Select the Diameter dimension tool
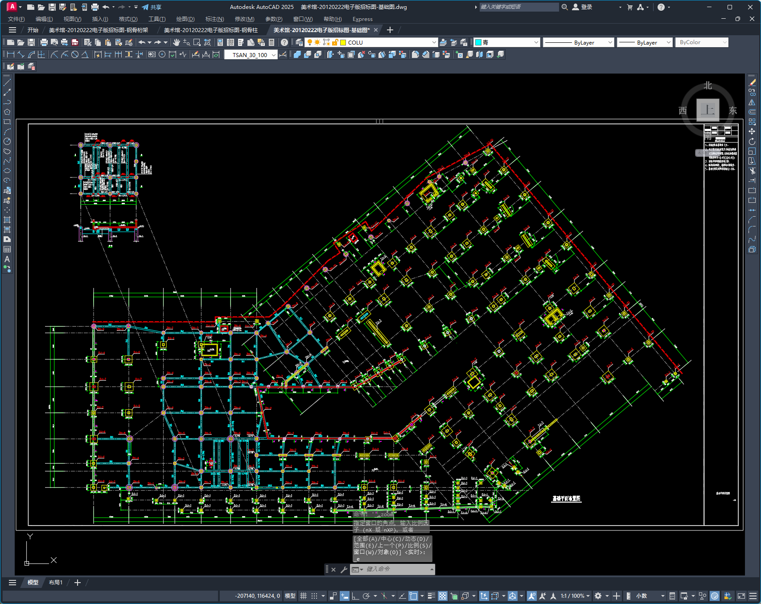This screenshot has width=761, height=604. click(75, 54)
